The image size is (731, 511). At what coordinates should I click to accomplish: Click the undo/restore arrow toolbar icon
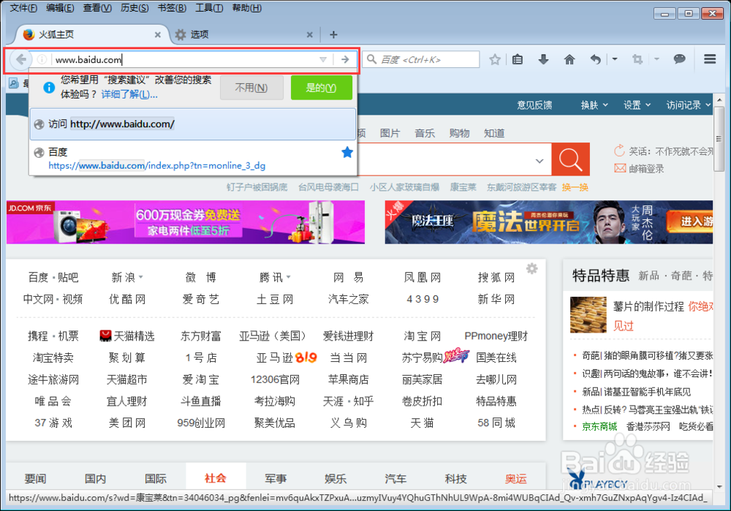click(595, 60)
